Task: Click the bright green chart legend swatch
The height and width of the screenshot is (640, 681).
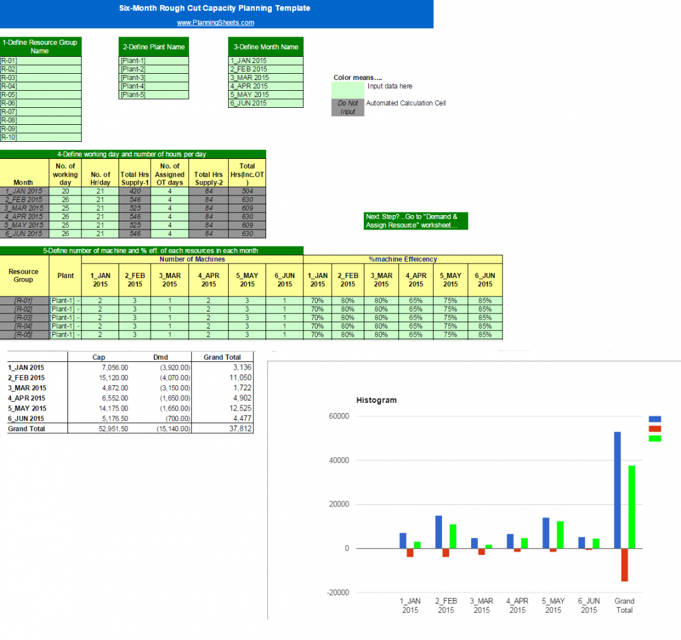Action: click(x=655, y=439)
